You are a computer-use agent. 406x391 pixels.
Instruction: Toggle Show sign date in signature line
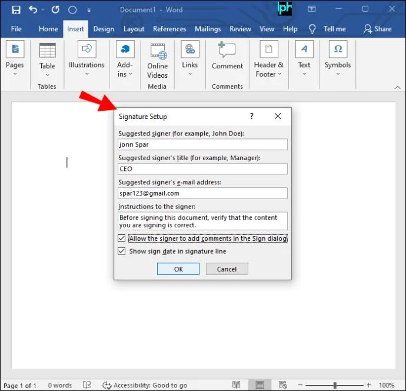tap(121, 251)
